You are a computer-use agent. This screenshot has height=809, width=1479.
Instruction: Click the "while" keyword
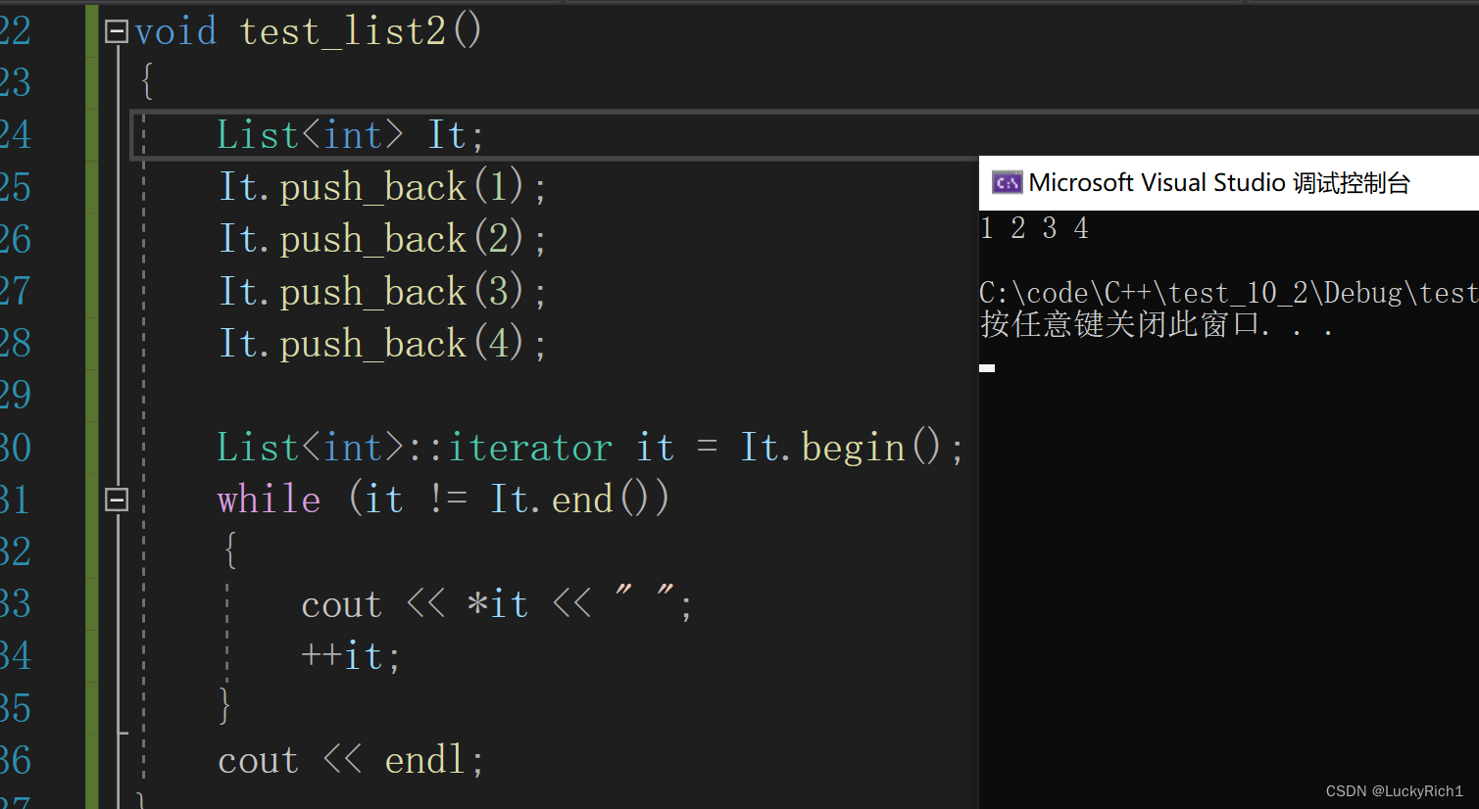[269, 500]
